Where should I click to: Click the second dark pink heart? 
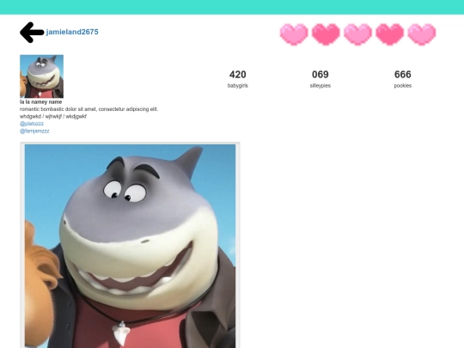[x=326, y=34]
